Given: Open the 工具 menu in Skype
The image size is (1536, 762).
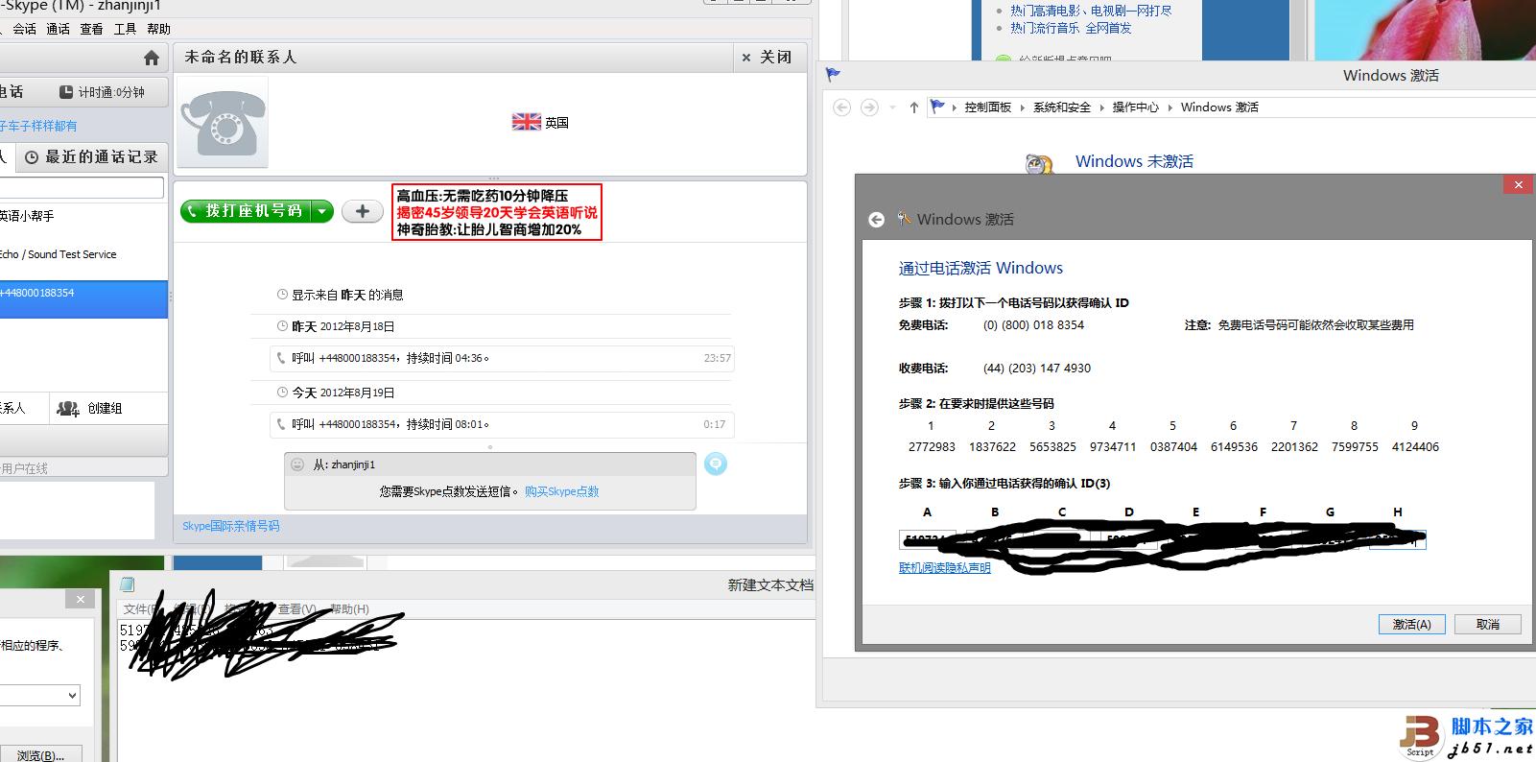Looking at the screenshot, I should tap(125, 29).
